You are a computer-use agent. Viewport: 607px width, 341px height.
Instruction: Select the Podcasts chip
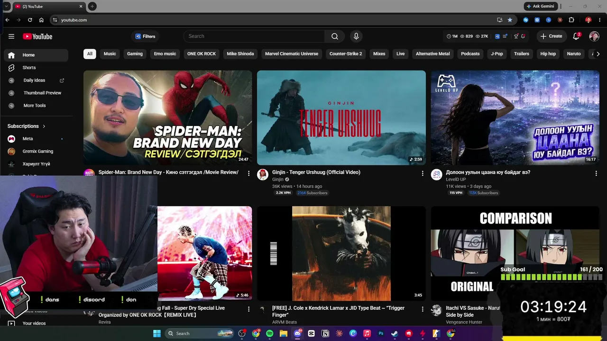pos(470,54)
